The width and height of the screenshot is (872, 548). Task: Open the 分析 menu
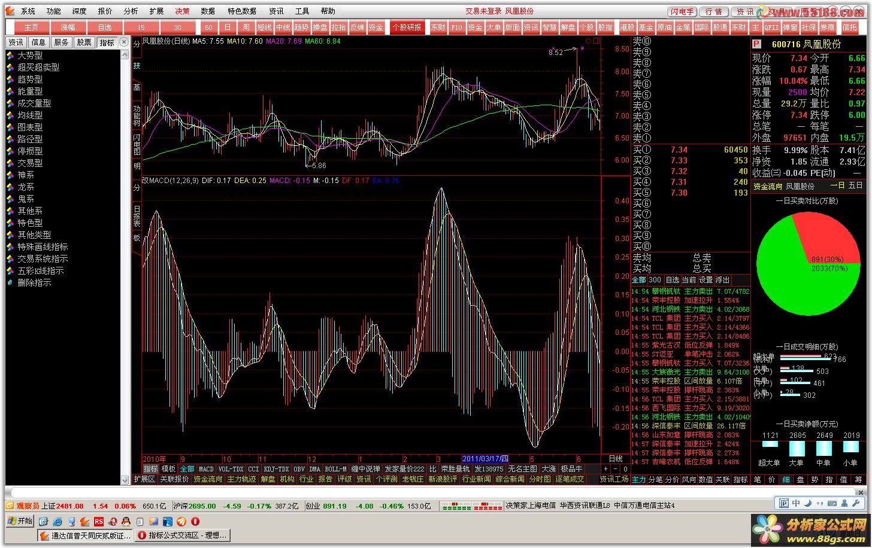tap(131, 11)
